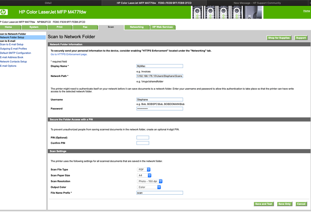
Task: Open the Fax tab
Action: click(x=85, y=27)
